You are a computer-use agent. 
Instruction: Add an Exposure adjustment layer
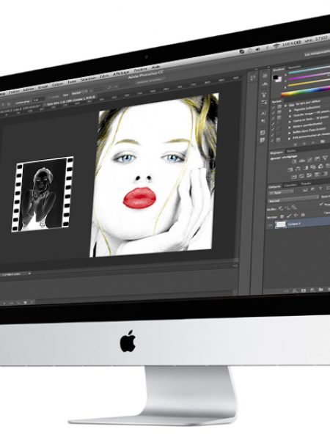point(317,159)
